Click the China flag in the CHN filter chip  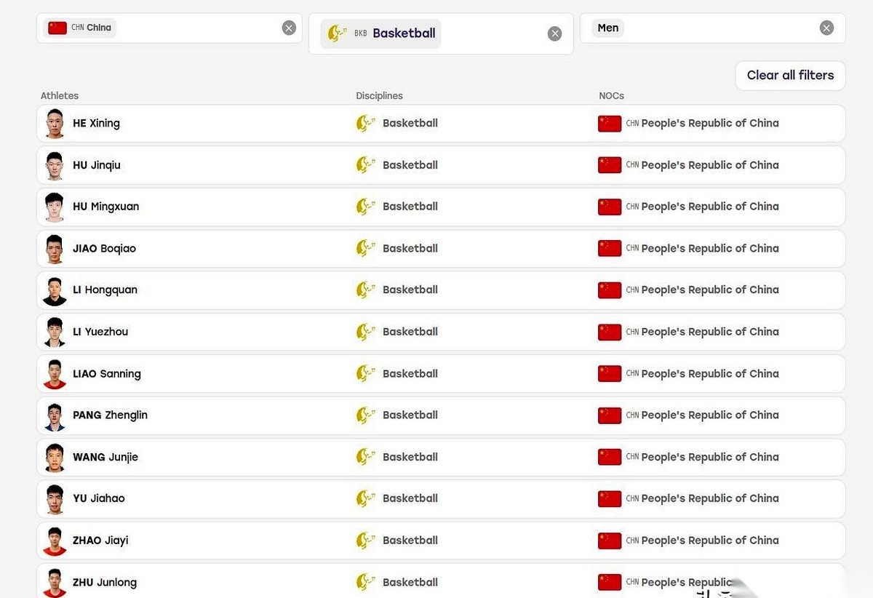coord(57,28)
